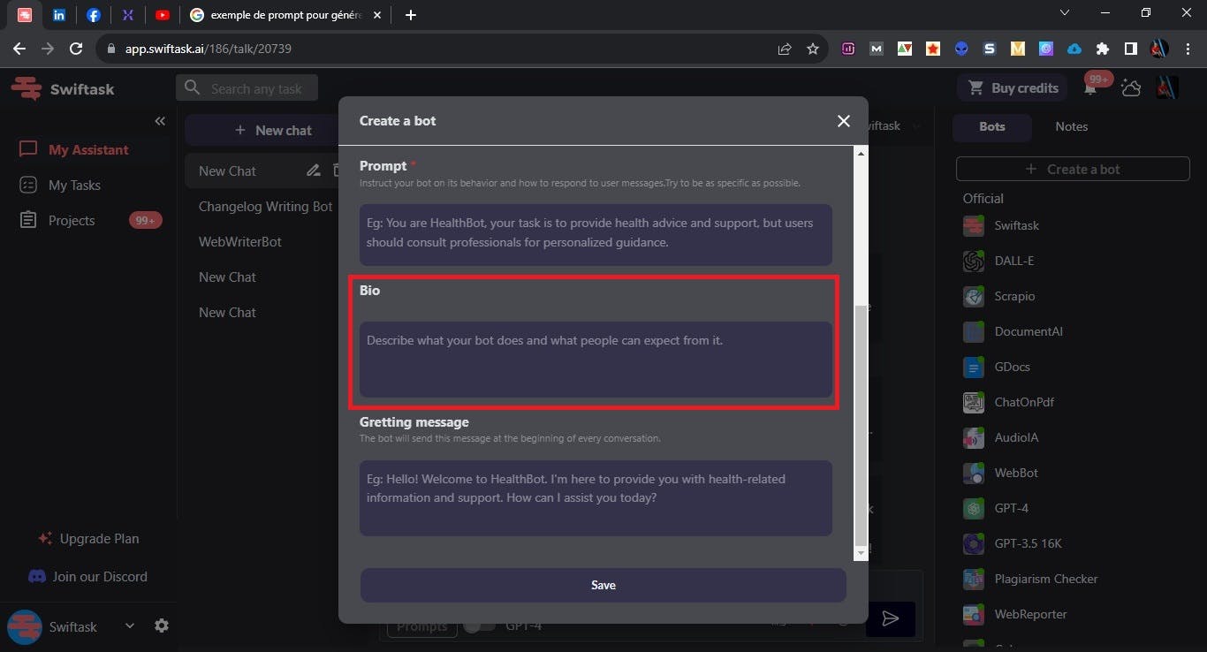
Task: Select the Swiftask official bot
Action: pyautogui.click(x=1001, y=225)
